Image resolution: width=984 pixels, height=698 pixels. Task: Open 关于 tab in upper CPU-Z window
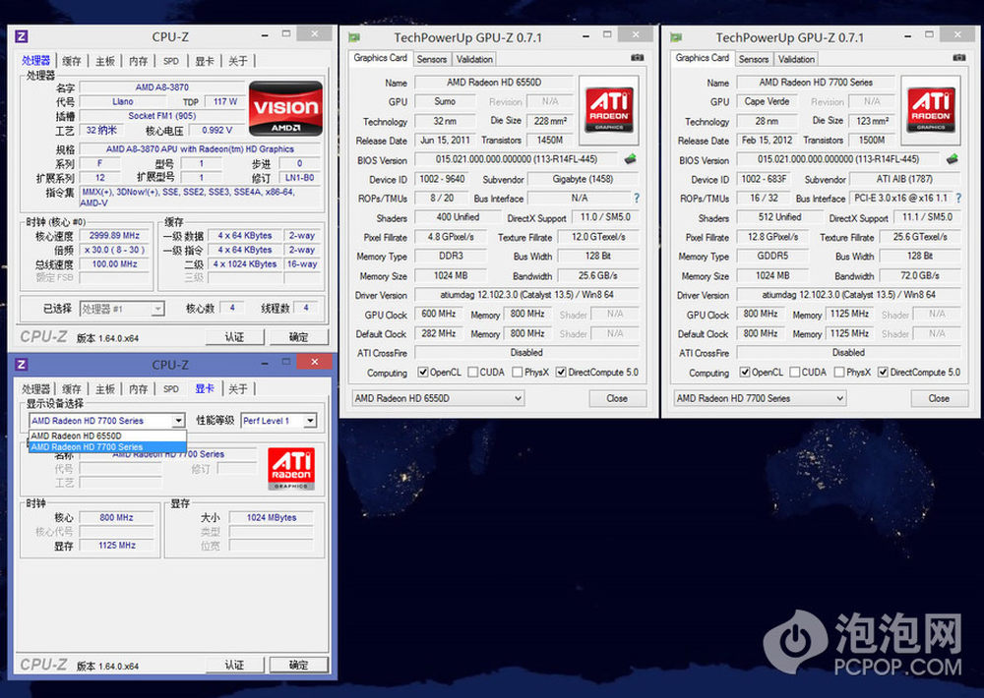point(238,61)
